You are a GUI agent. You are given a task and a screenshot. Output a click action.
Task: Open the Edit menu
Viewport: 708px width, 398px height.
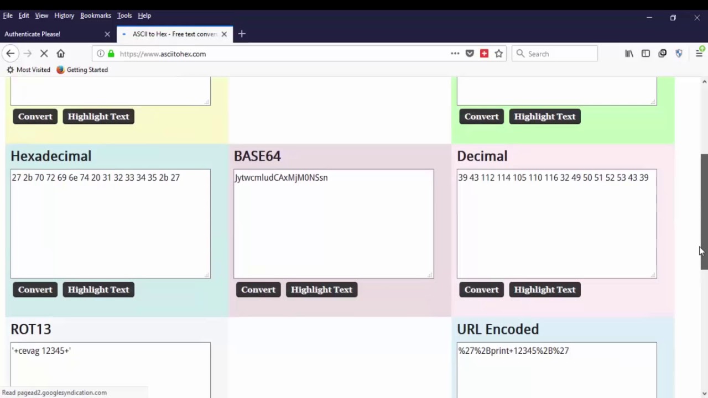24,15
